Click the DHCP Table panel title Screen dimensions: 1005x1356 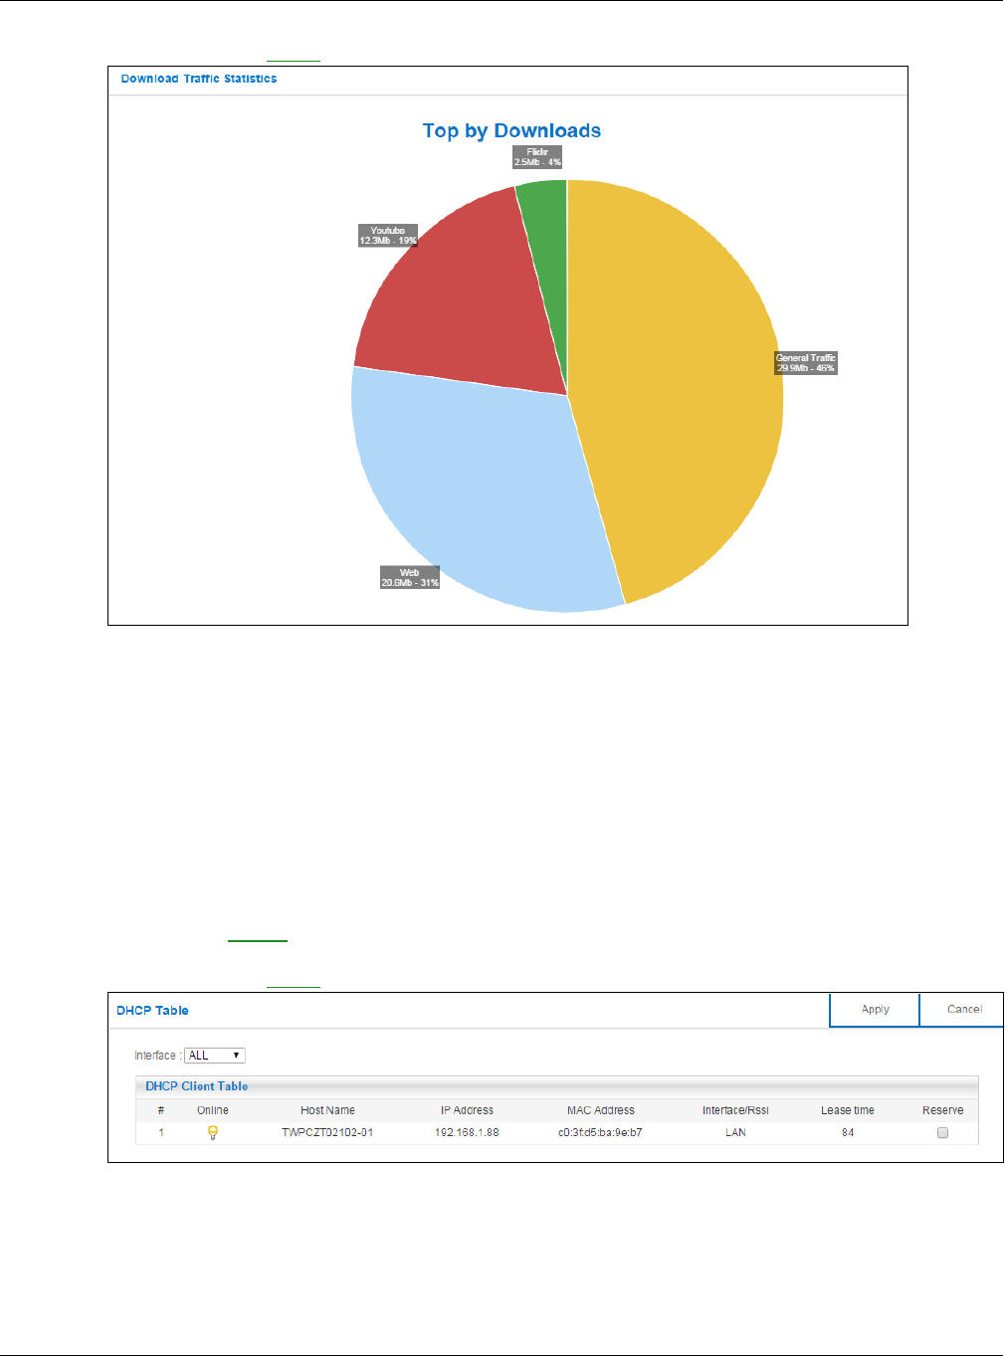[152, 1010]
